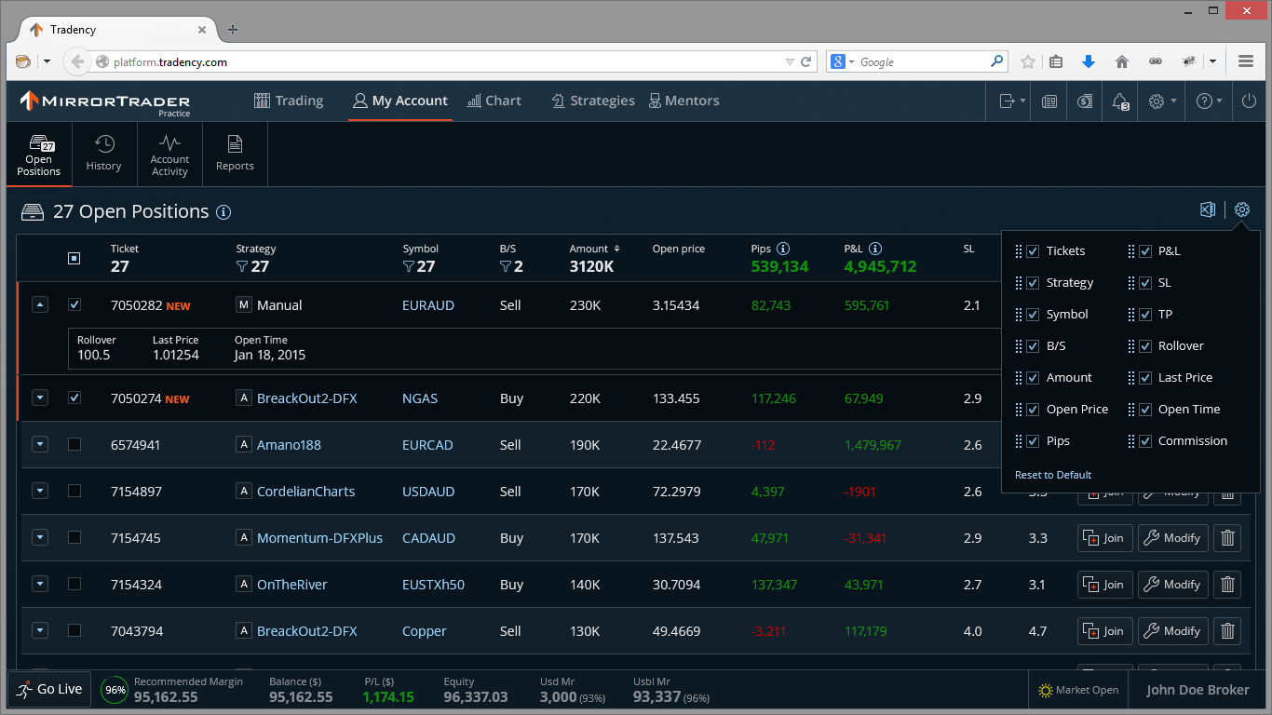Filter by B/S funnel icon

(506, 267)
